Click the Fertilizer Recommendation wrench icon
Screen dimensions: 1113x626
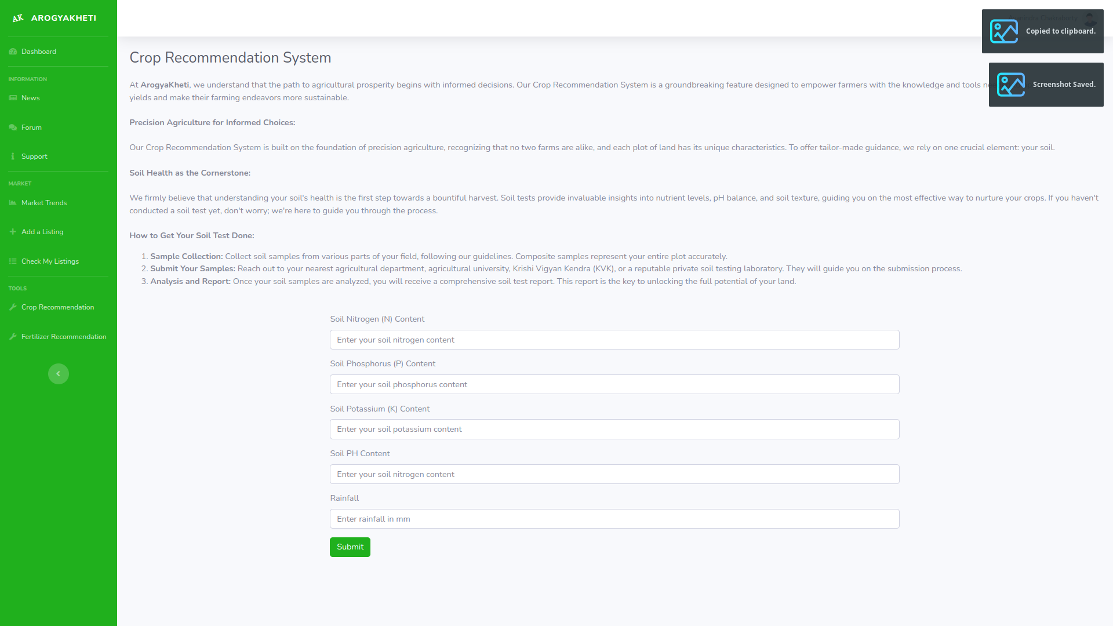tap(13, 337)
